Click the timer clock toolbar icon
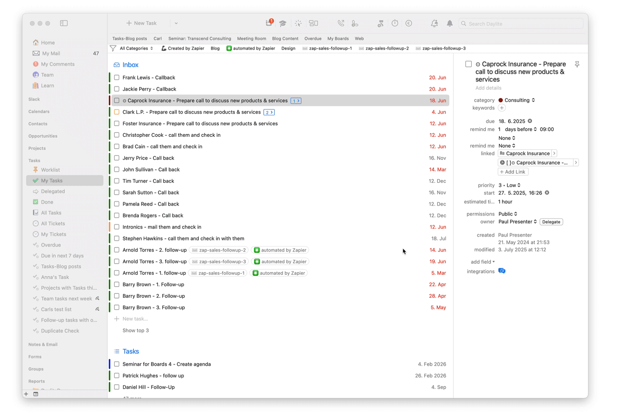 [x=395, y=23]
